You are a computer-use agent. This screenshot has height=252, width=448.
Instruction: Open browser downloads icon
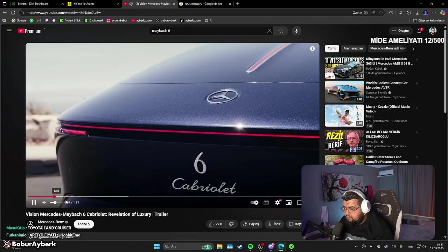click(416, 13)
